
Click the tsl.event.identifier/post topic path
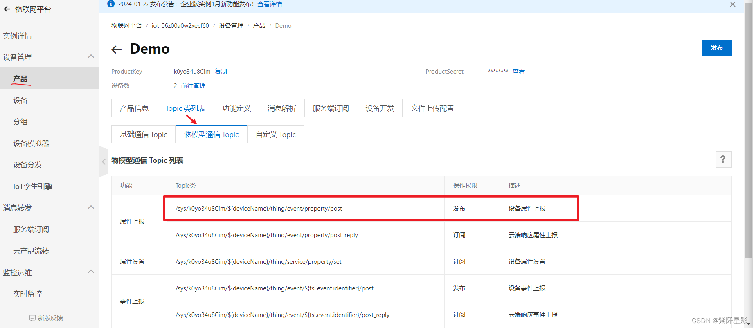click(x=275, y=288)
